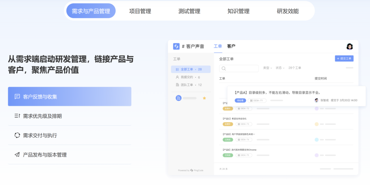The width and height of the screenshot is (370, 185).
Task: Click the 28个工单 count text
Action: click(295, 68)
